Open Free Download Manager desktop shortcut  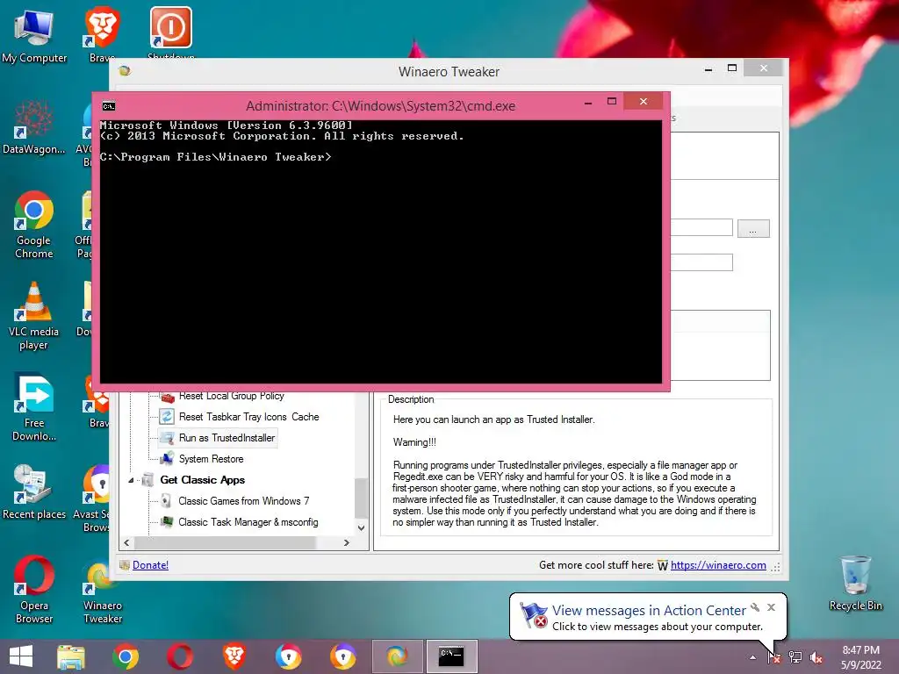tap(34, 407)
